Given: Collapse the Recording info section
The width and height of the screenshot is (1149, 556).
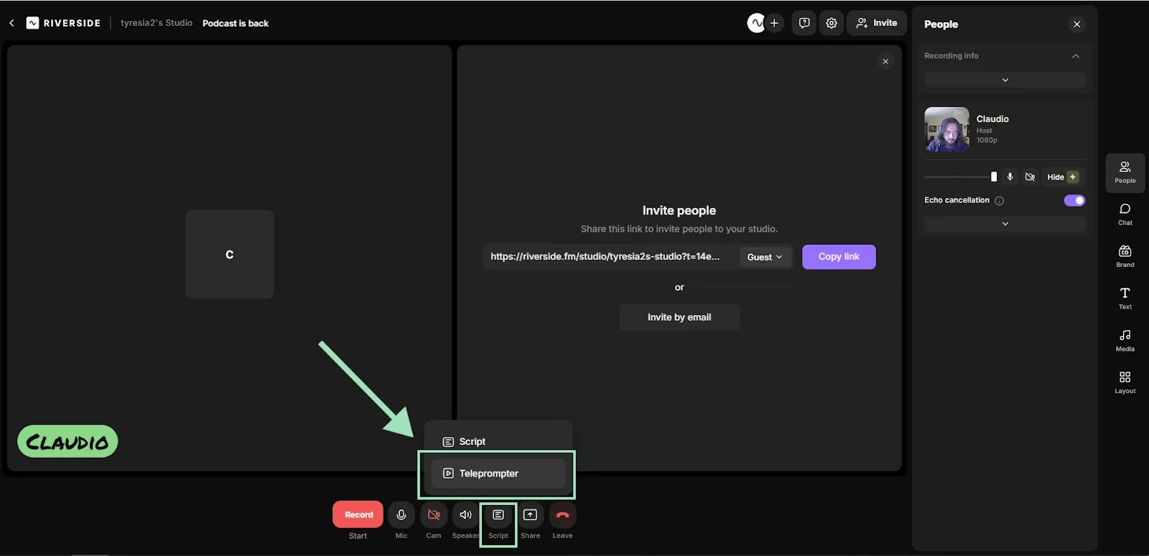Looking at the screenshot, I should (x=1075, y=56).
